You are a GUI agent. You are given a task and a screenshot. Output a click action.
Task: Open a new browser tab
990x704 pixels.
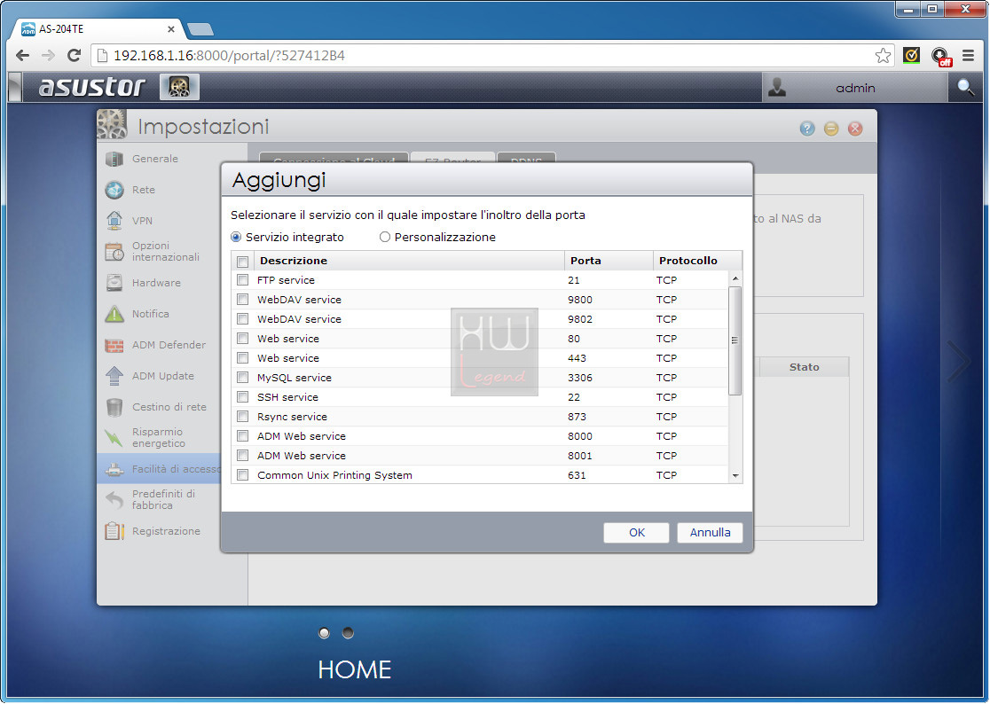coord(200,29)
